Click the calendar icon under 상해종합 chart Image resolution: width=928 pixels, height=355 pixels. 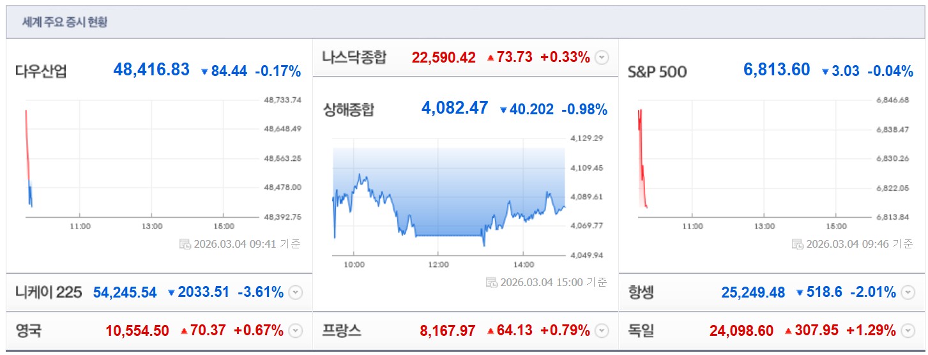pos(491,282)
